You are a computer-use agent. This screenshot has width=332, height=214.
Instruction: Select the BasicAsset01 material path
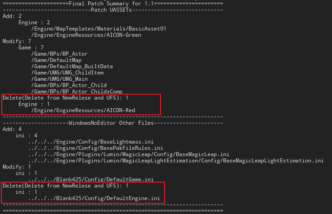99,28
